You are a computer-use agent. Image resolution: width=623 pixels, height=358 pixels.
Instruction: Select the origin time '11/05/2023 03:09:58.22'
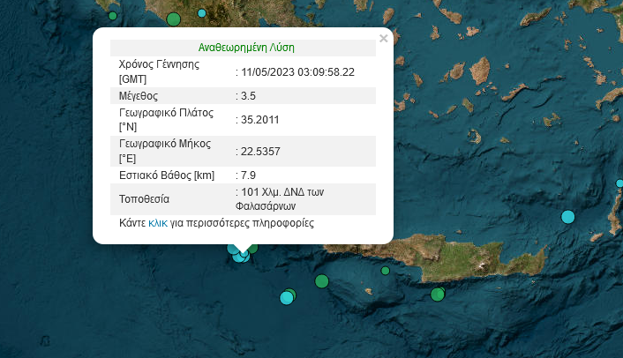click(x=297, y=72)
